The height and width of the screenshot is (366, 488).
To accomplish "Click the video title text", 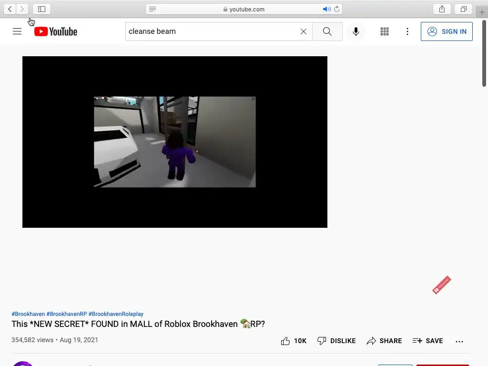I will coord(138,324).
